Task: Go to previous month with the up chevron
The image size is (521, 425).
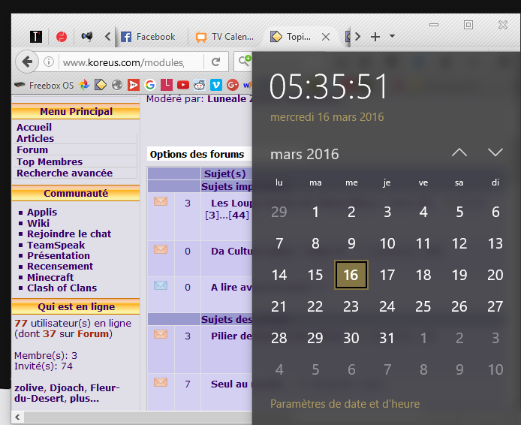Action: [459, 152]
